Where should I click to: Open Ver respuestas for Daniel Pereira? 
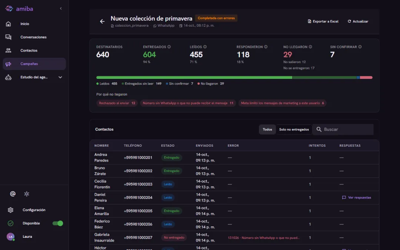click(356, 197)
